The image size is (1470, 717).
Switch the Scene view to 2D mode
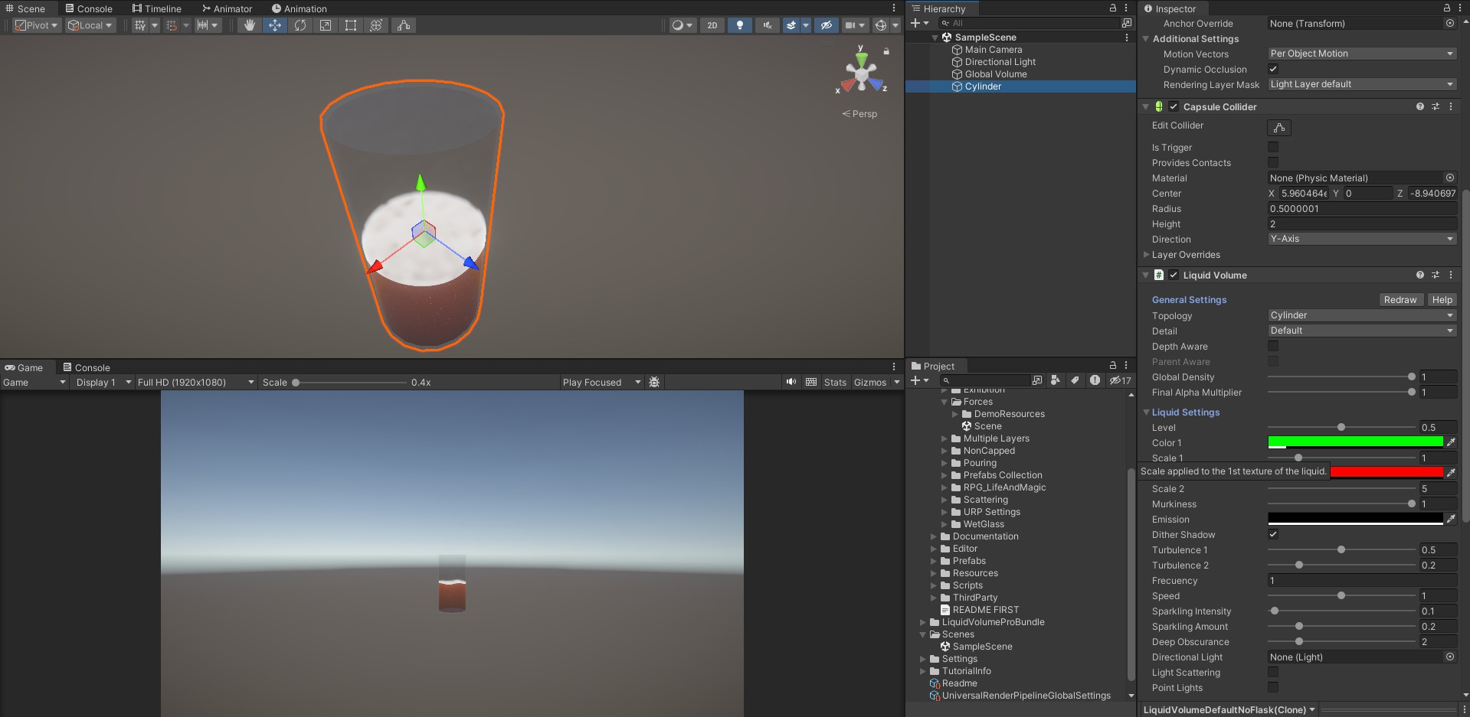click(712, 25)
